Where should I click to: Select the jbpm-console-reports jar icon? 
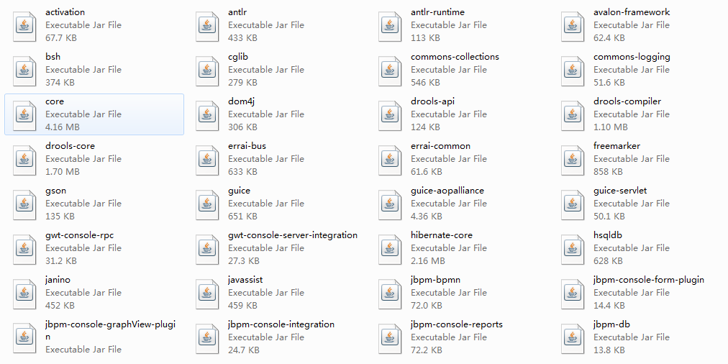point(390,338)
